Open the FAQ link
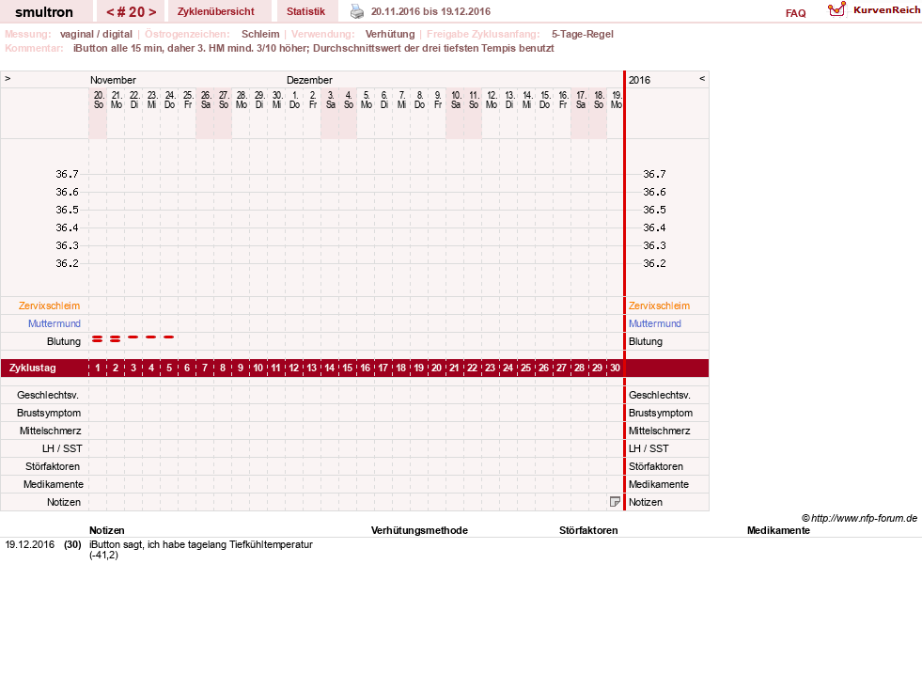The image size is (922, 674). pyautogui.click(x=795, y=13)
